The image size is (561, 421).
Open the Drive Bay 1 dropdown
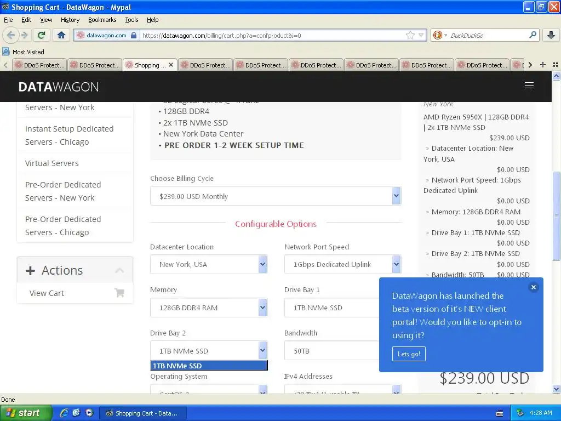point(331,308)
